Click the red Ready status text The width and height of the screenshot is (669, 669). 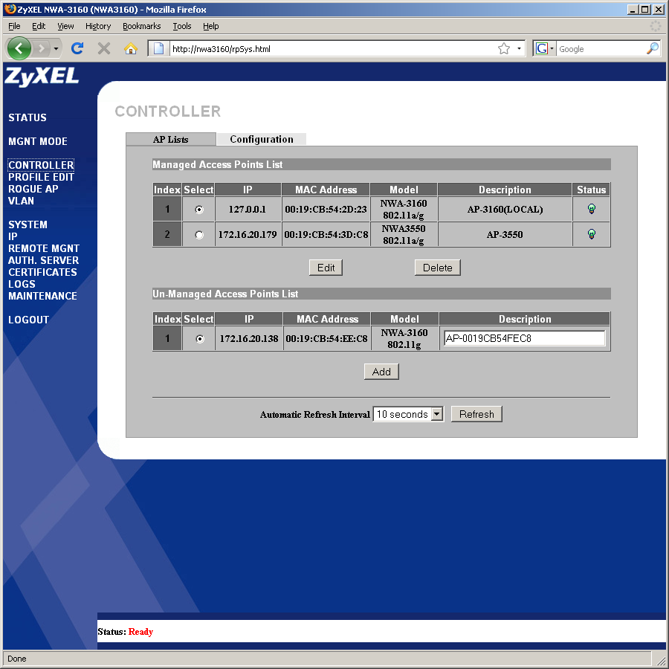(140, 632)
